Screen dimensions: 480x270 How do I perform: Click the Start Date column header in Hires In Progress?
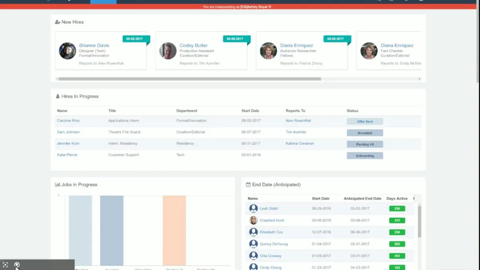tap(250, 111)
